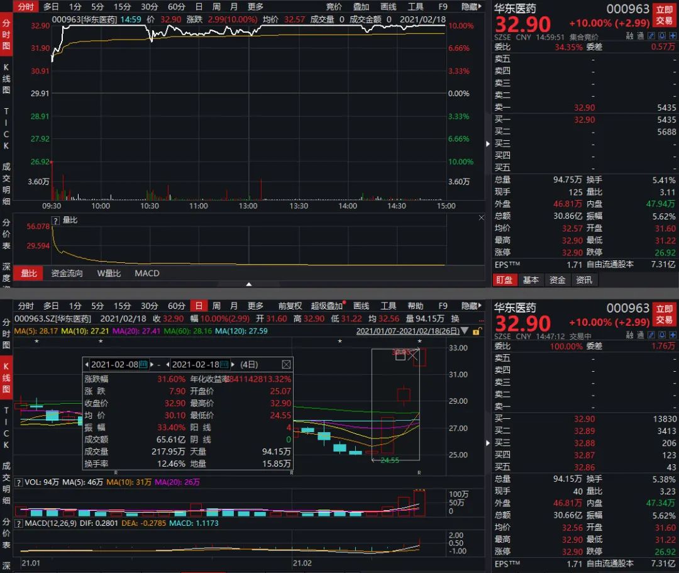Switch to MACD tab under top chart
679x573 pixels.
[146, 273]
